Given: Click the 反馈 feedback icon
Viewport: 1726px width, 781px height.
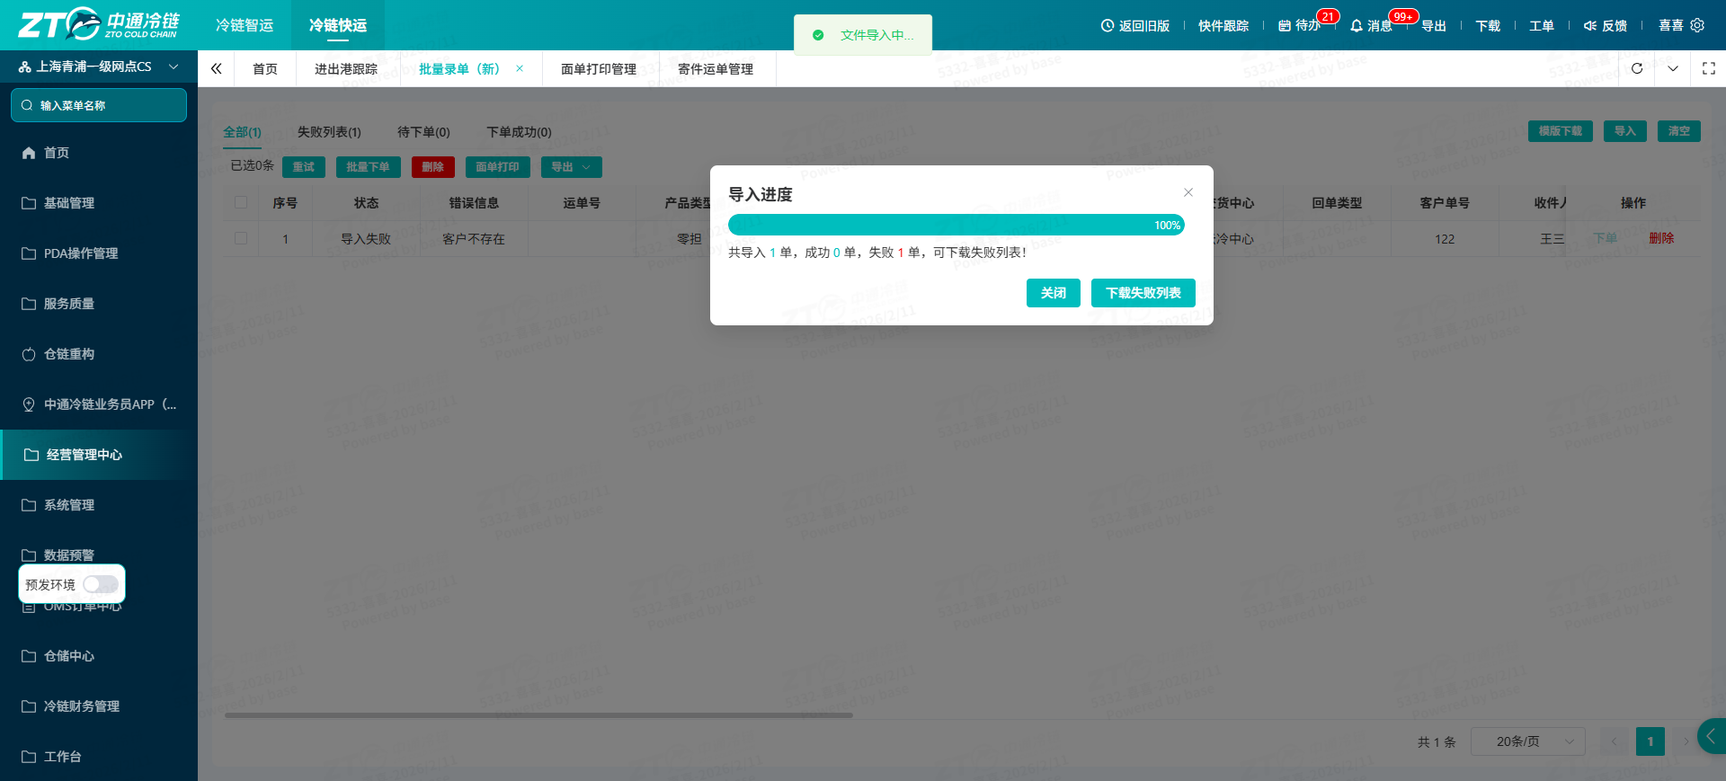Looking at the screenshot, I should 1590,25.
